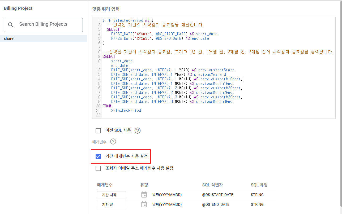Viewport: 342px width, 214px height.
Task: Click calendar icon in 기간 끝 row
Action: 144,204
